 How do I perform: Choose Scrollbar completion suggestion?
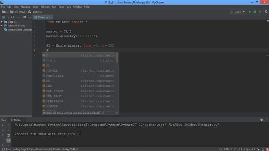79,75
